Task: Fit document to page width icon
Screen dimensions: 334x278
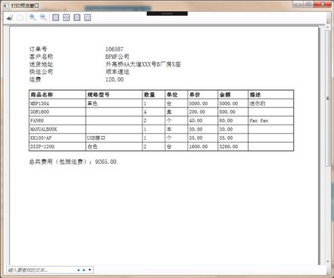Action: [66, 17]
